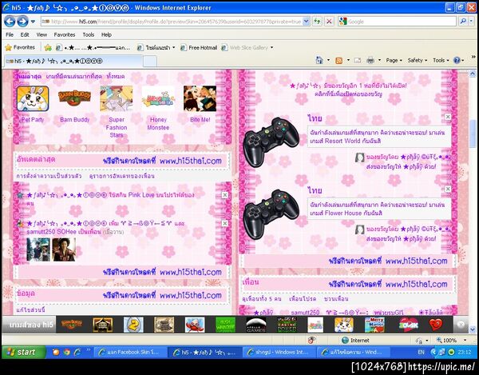Open the Favorites menu
This screenshot has height=375, width=479.
tap(65, 34)
